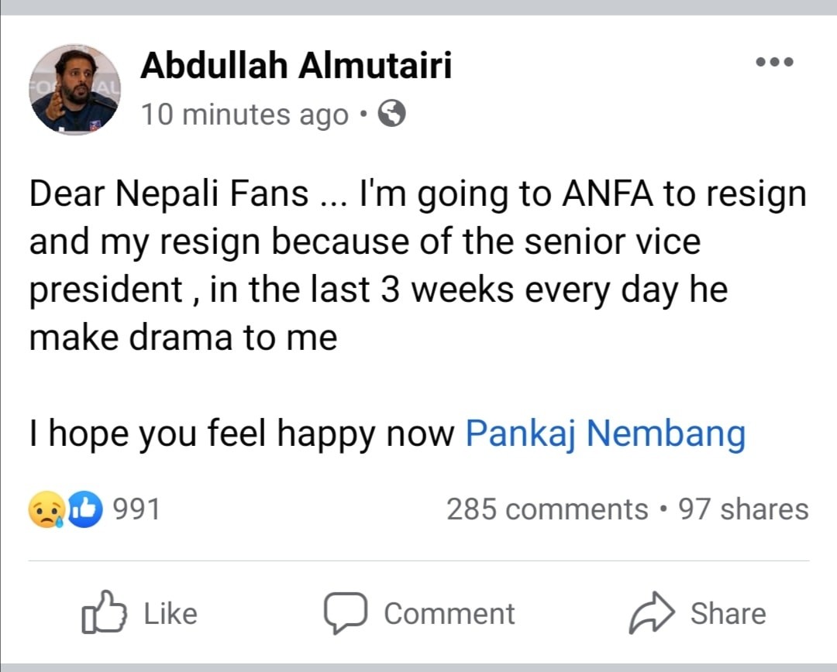Click the 'make drama to me' line
The image size is (837, 672).
(x=183, y=338)
